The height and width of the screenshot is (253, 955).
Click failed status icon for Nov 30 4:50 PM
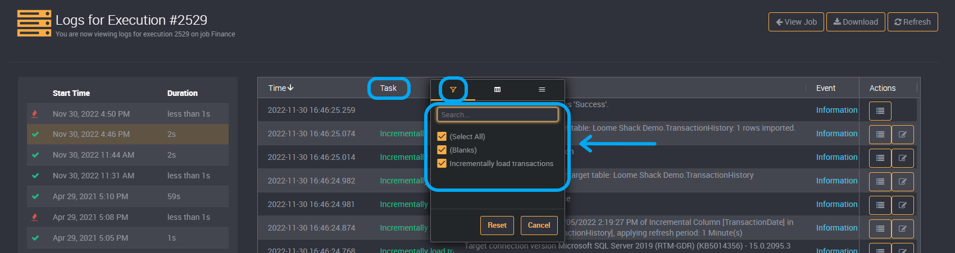[35, 114]
